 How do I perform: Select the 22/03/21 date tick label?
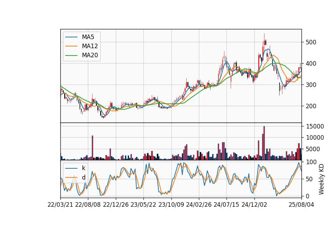tap(60, 205)
